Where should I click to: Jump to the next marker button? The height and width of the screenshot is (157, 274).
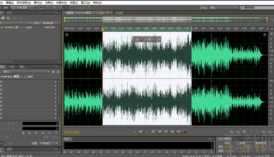coord(178,131)
